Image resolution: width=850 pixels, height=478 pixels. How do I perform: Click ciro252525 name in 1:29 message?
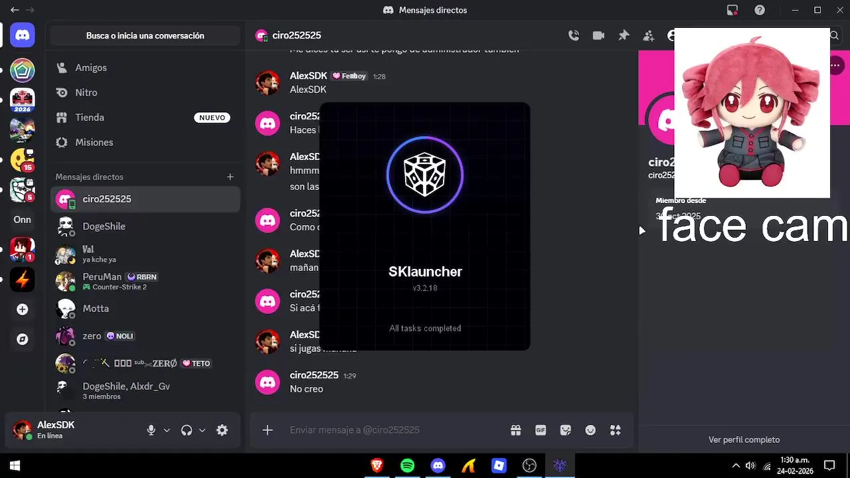pos(314,375)
